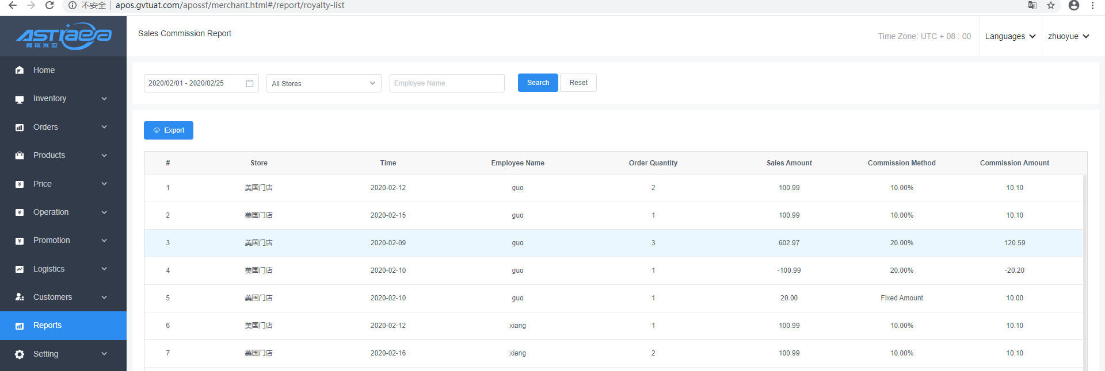1105x371 pixels.
Task: Click the calendar icon in date range field
Action: (x=250, y=83)
